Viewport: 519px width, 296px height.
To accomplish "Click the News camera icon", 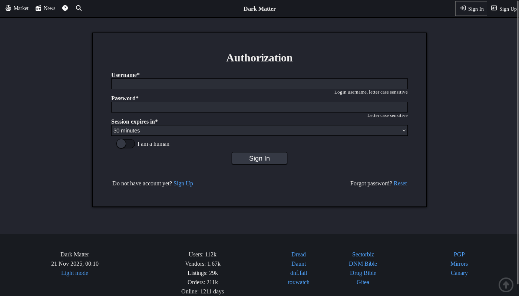I will tap(38, 8).
